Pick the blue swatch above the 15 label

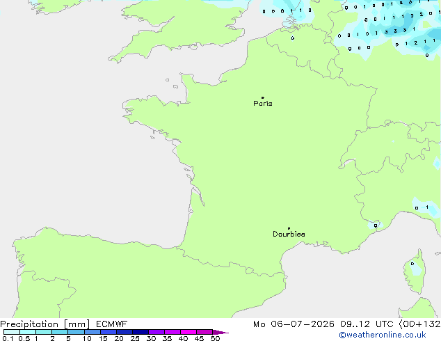coord(109,332)
